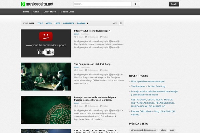Click the arpa tag

(172, 130)
